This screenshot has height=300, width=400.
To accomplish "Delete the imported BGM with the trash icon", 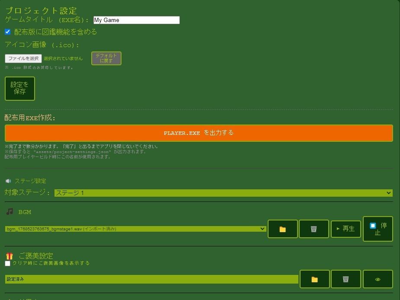I will pos(314,229).
